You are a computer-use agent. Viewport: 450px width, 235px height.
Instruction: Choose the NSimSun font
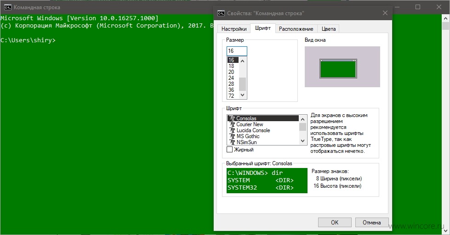pos(263,142)
